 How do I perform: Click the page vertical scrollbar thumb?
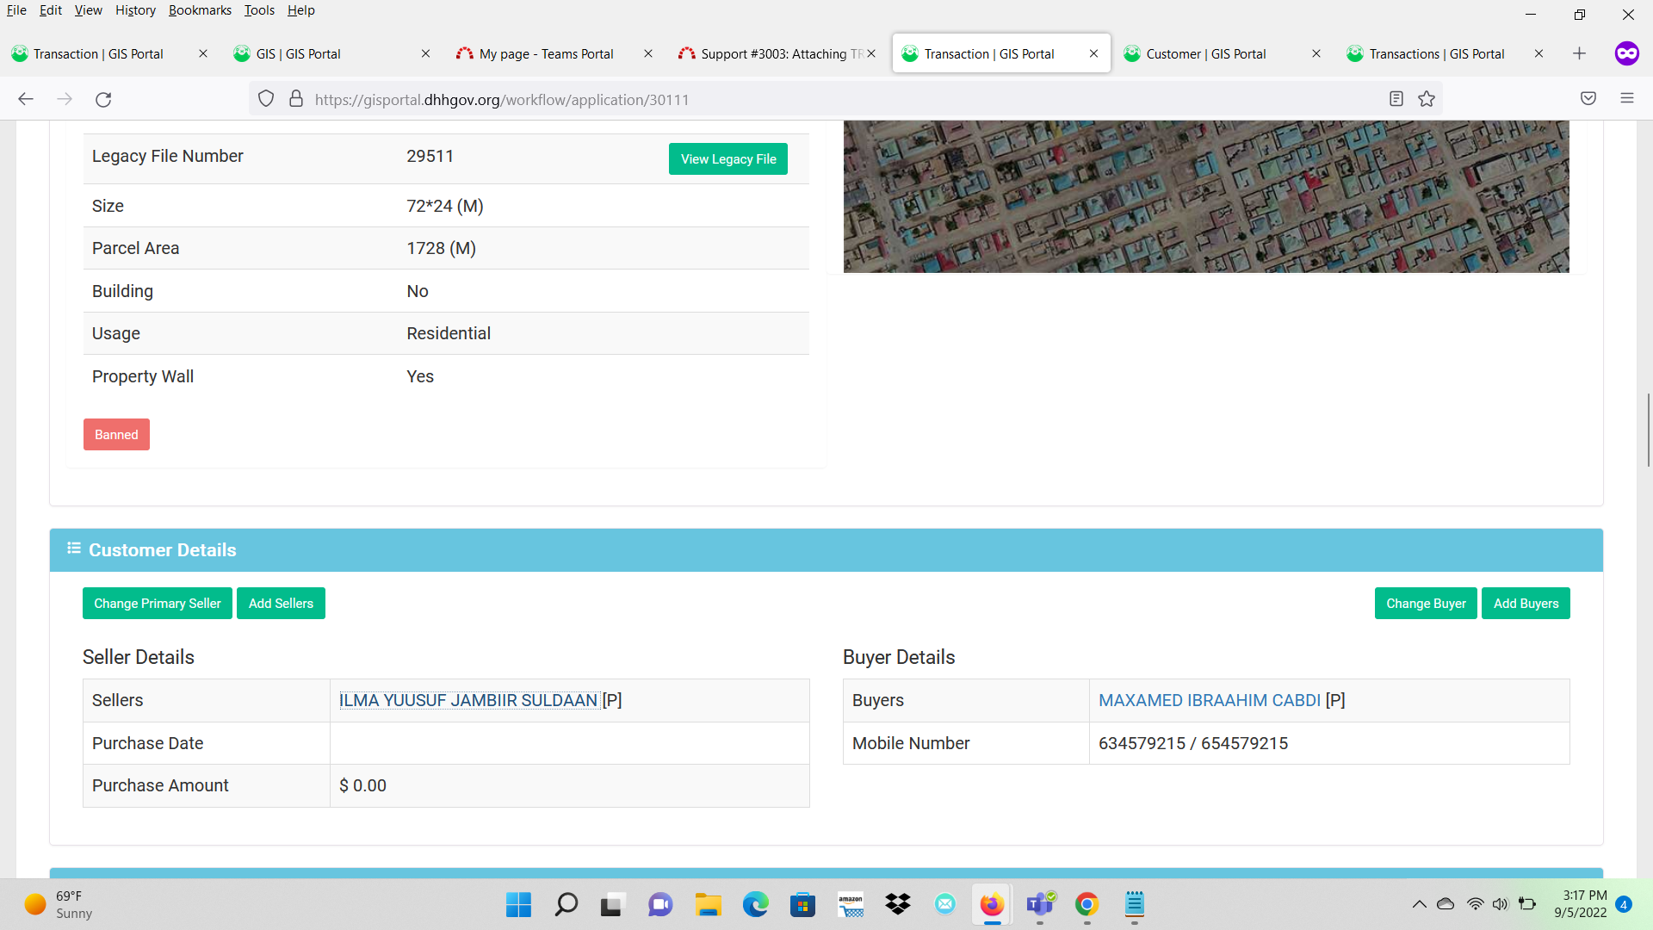click(1648, 431)
